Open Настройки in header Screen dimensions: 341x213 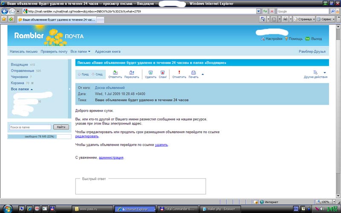click(272, 39)
